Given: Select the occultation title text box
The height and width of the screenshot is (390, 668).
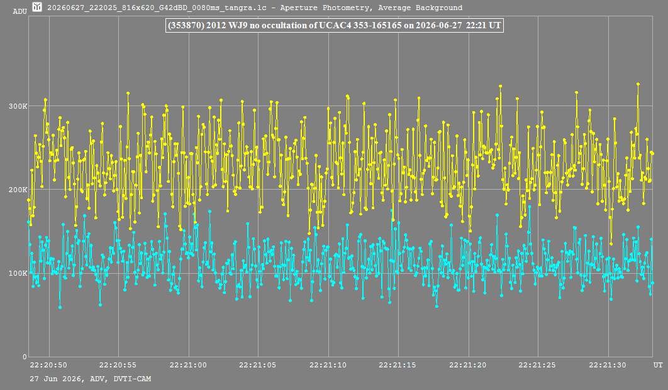Looking at the screenshot, I should coord(335,25).
